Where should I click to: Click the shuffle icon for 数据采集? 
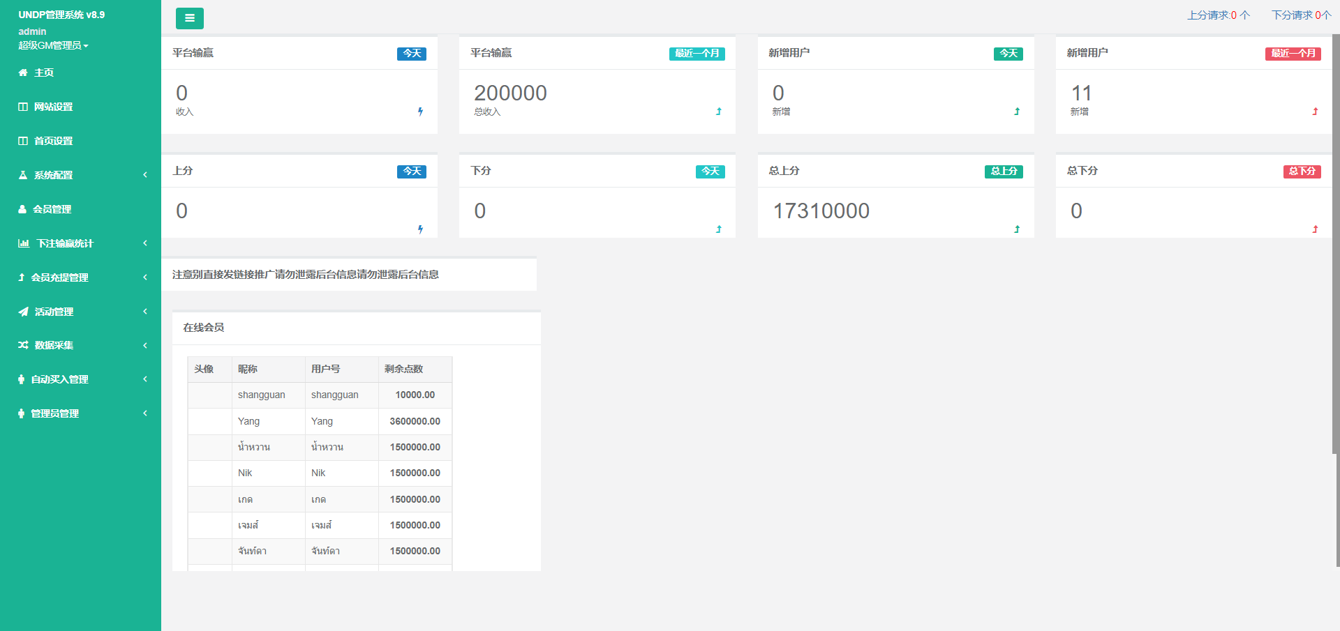point(23,345)
